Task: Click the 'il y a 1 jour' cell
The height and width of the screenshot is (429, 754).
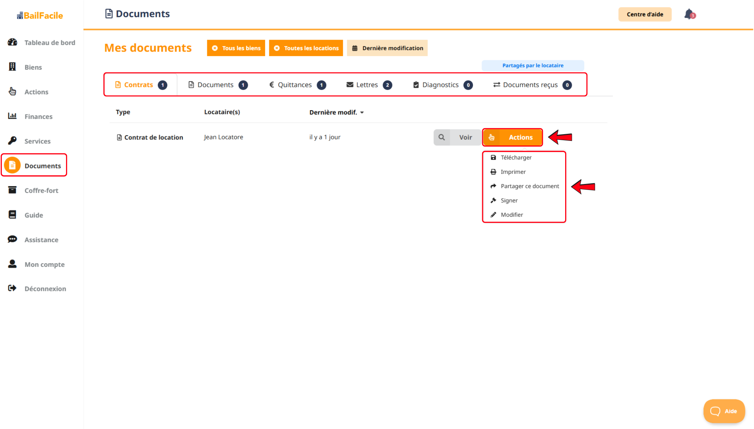Action: coord(325,137)
